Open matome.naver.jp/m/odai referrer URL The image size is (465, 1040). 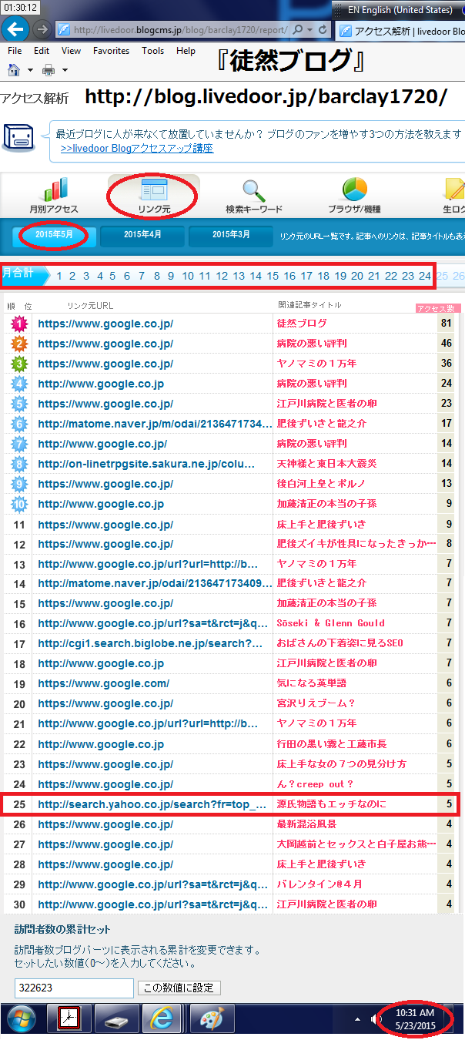pos(155,423)
